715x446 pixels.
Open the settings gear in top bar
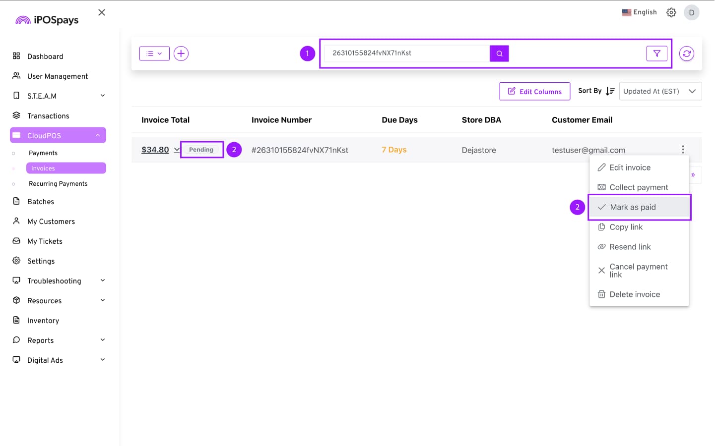(x=671, y=12)
